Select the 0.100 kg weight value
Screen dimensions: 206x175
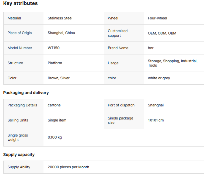tap(55, 137)
